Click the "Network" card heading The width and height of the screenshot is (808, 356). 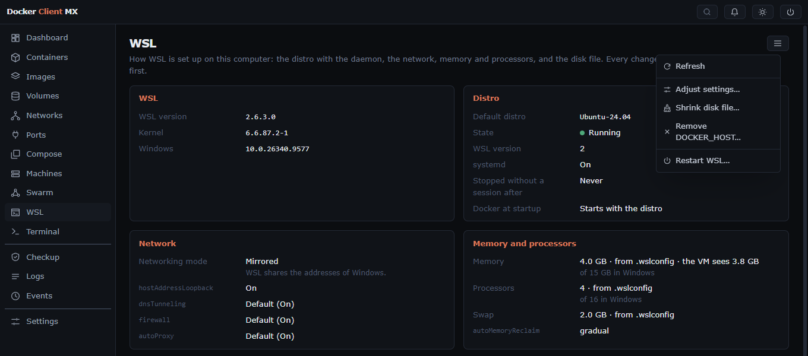pyautogui.click(x=157, y=244)
